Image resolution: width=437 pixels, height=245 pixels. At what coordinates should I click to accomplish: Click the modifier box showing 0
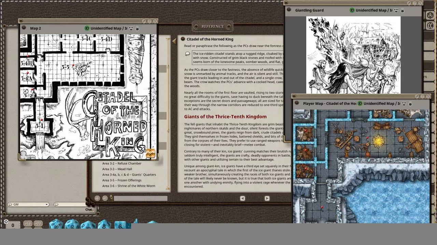(x=13, y=225)
